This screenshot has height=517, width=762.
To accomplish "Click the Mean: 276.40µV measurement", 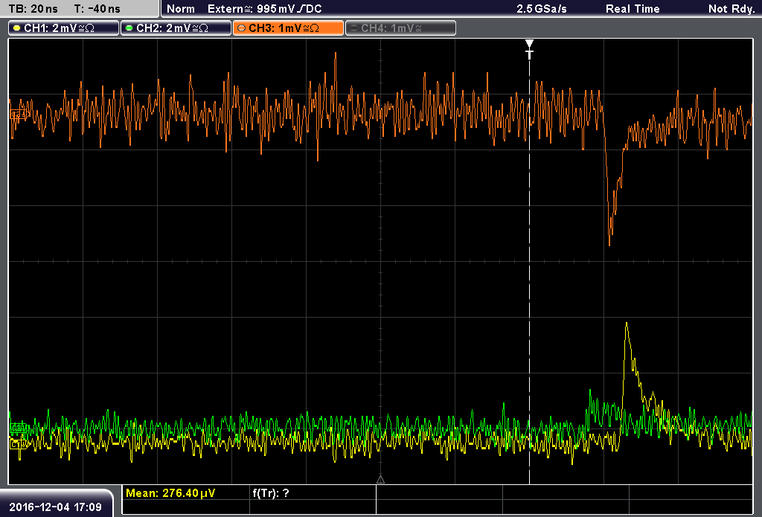I will pyautogui.click(x=170, y=492).
